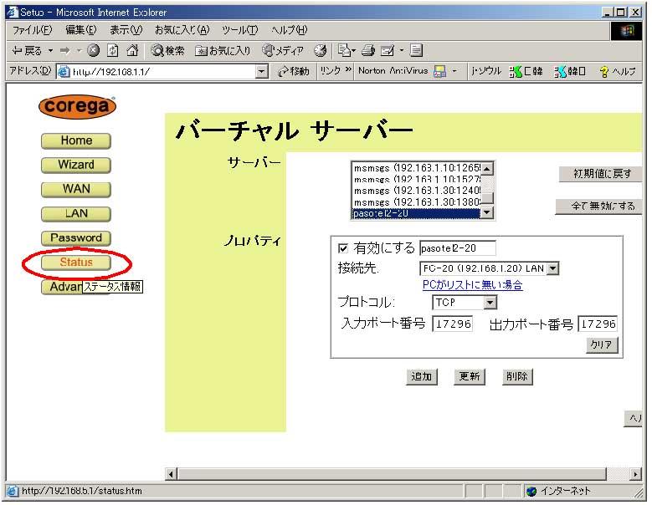652x505 pixels.
Task: Expand the address bar URL dropdown
Action: pyautogui.click(x=262, y=72)
